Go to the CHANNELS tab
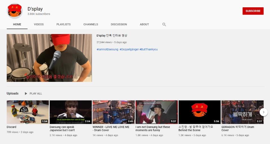Viewport: 270px width, 144px height. pos(91,24)
